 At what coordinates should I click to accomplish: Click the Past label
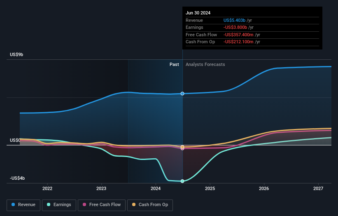click(x=174, y=65)
